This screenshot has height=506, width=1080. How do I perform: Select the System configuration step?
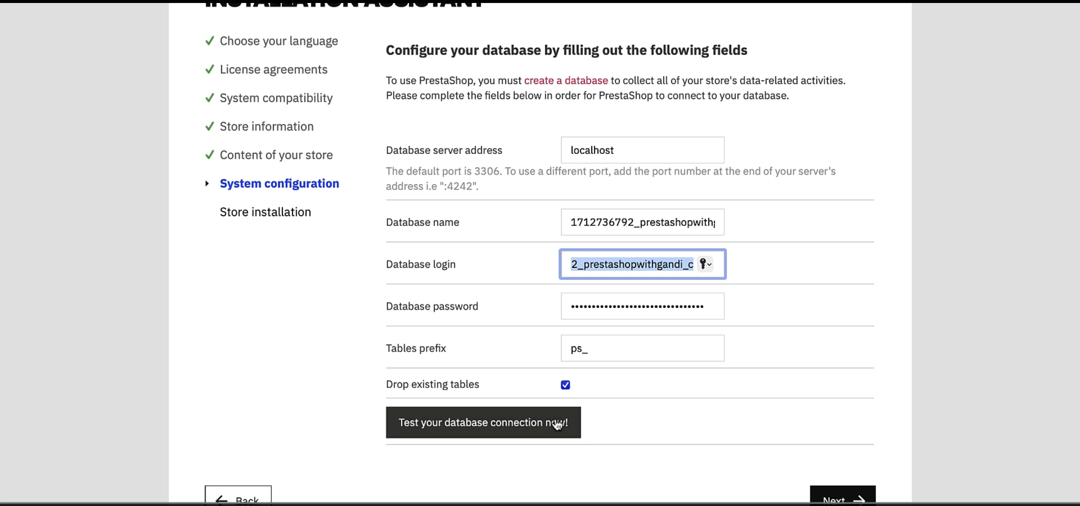pyautogui.click(x=279, y=183)
